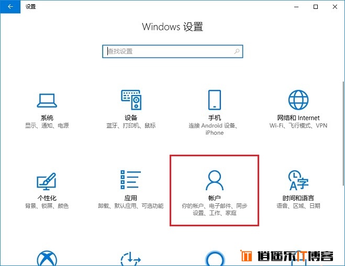Minimize the 设置 window
Viewport: 345px width, 266px height.
click(x=296, y=7)
